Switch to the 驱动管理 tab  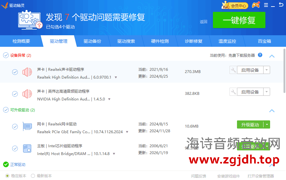click(59, 41)
